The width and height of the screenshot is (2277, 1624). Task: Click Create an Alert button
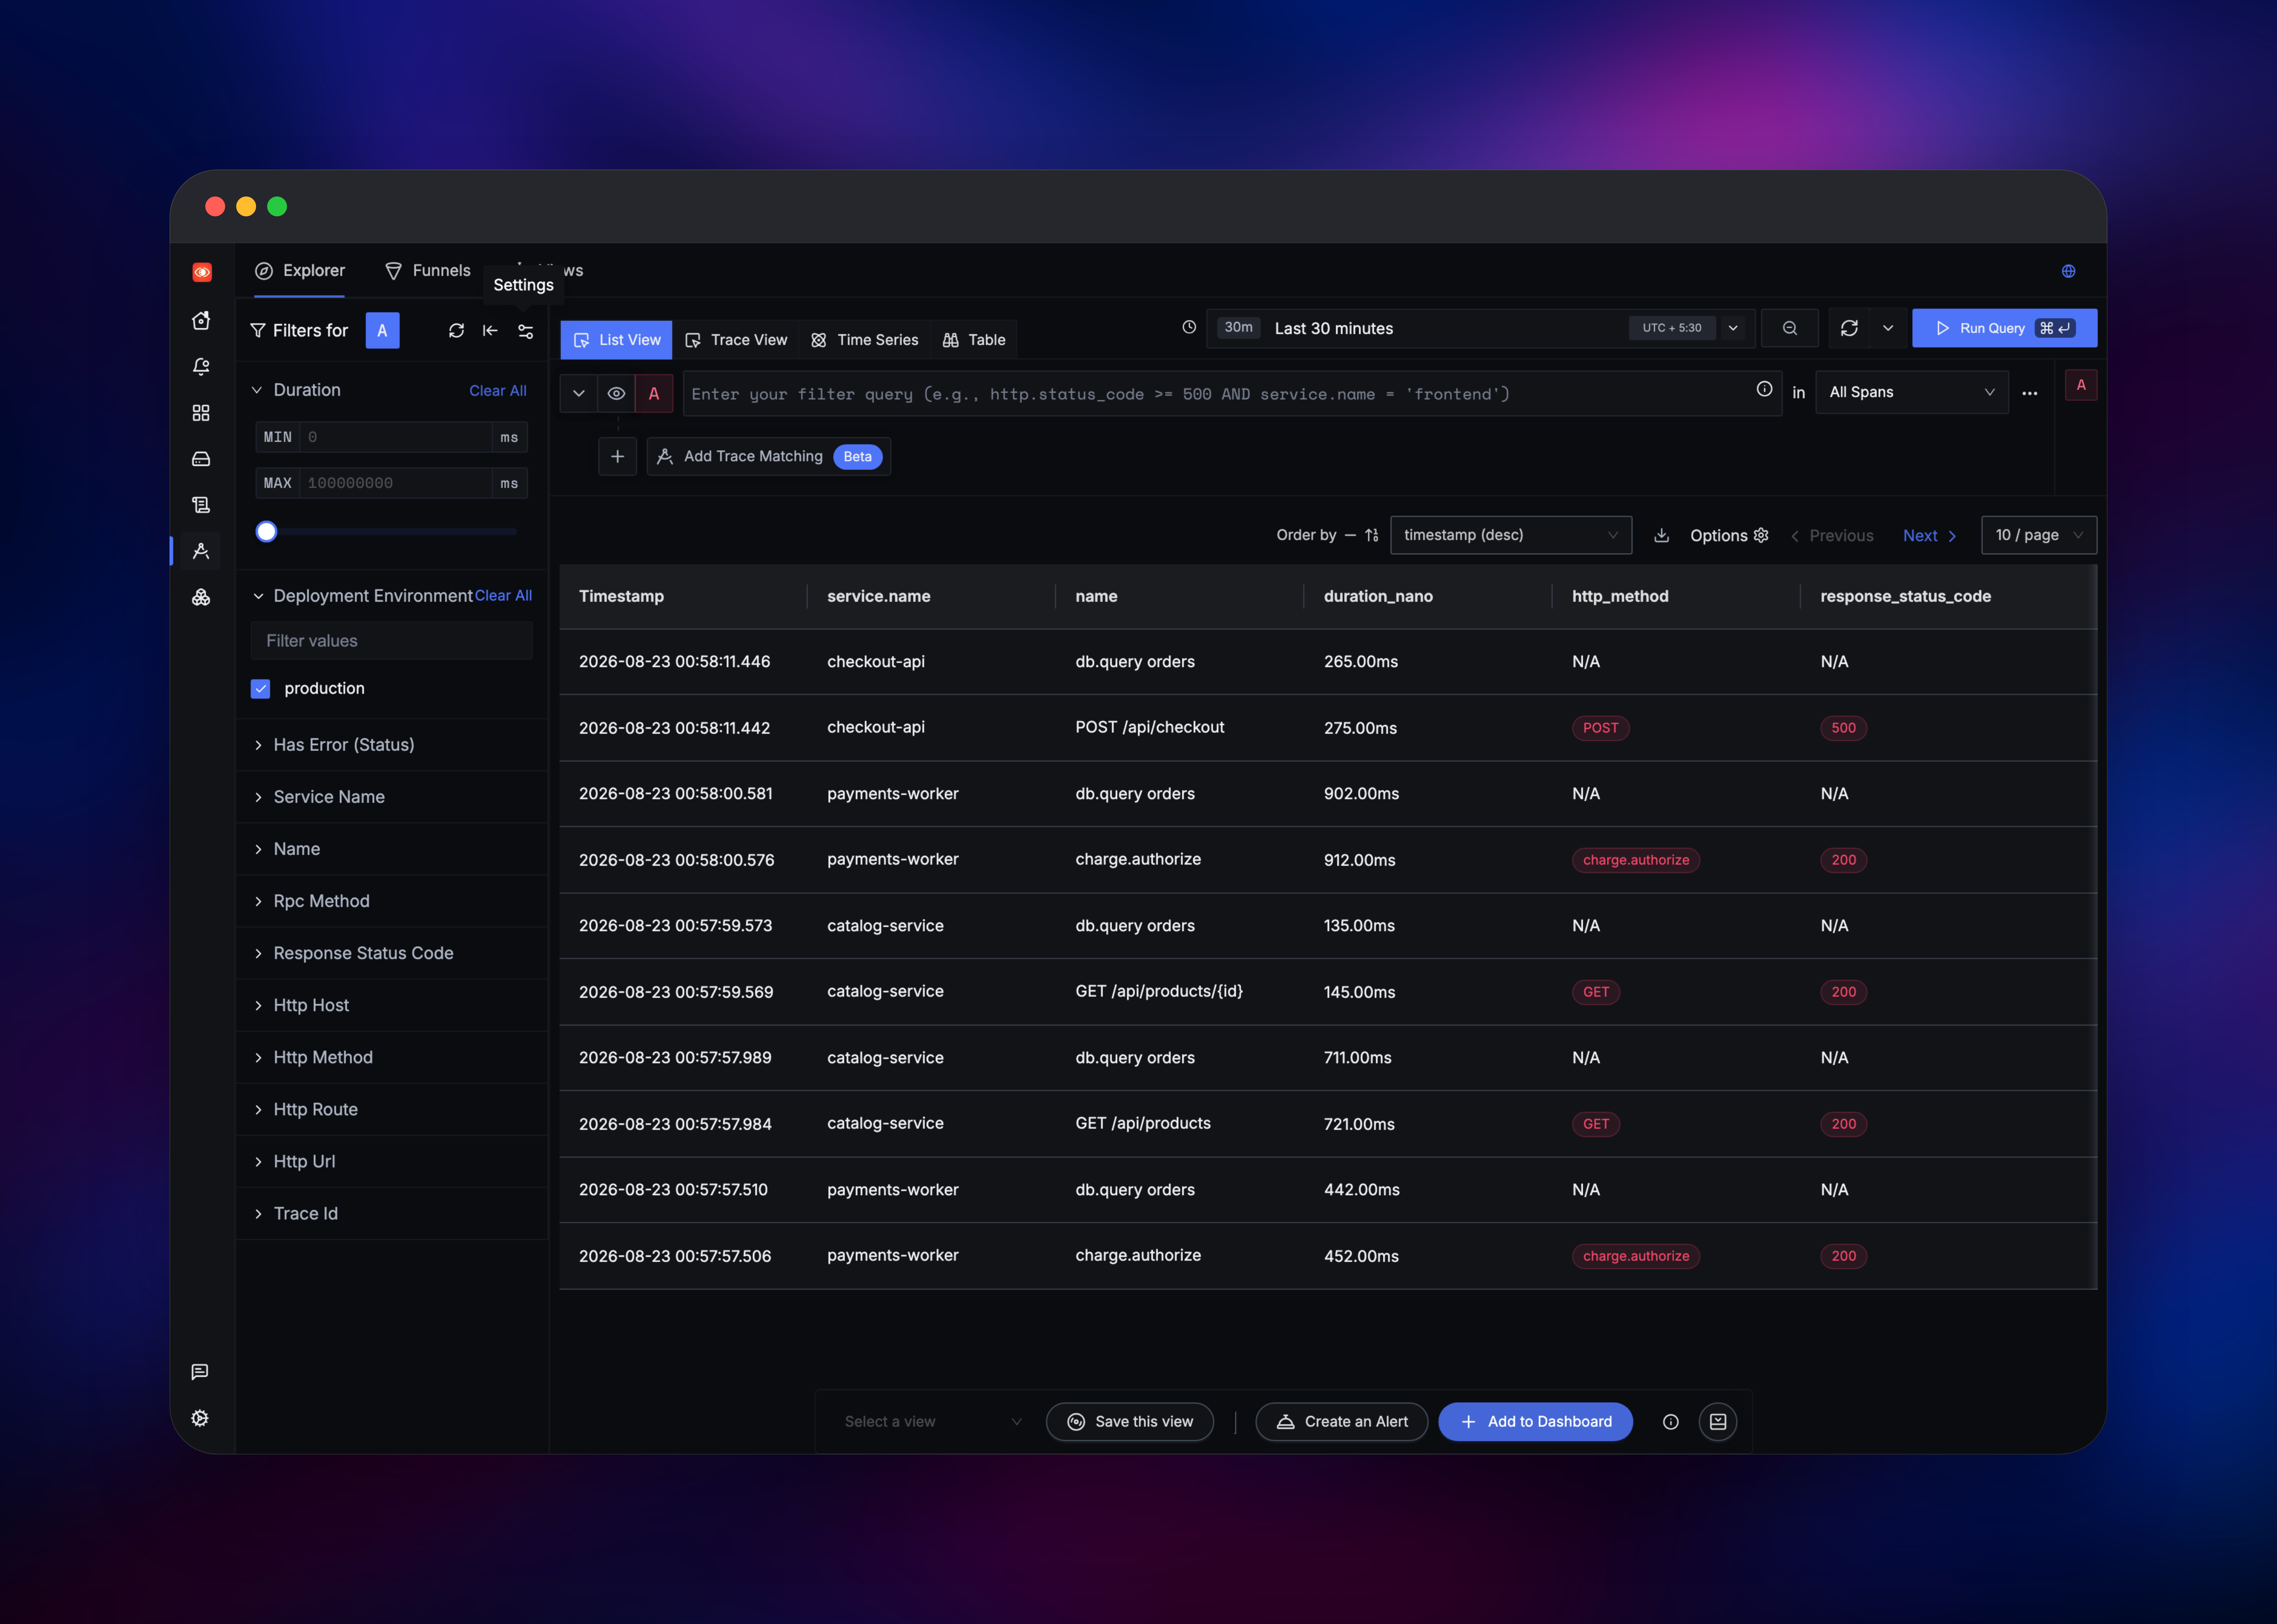(x=1342, y=1422)
